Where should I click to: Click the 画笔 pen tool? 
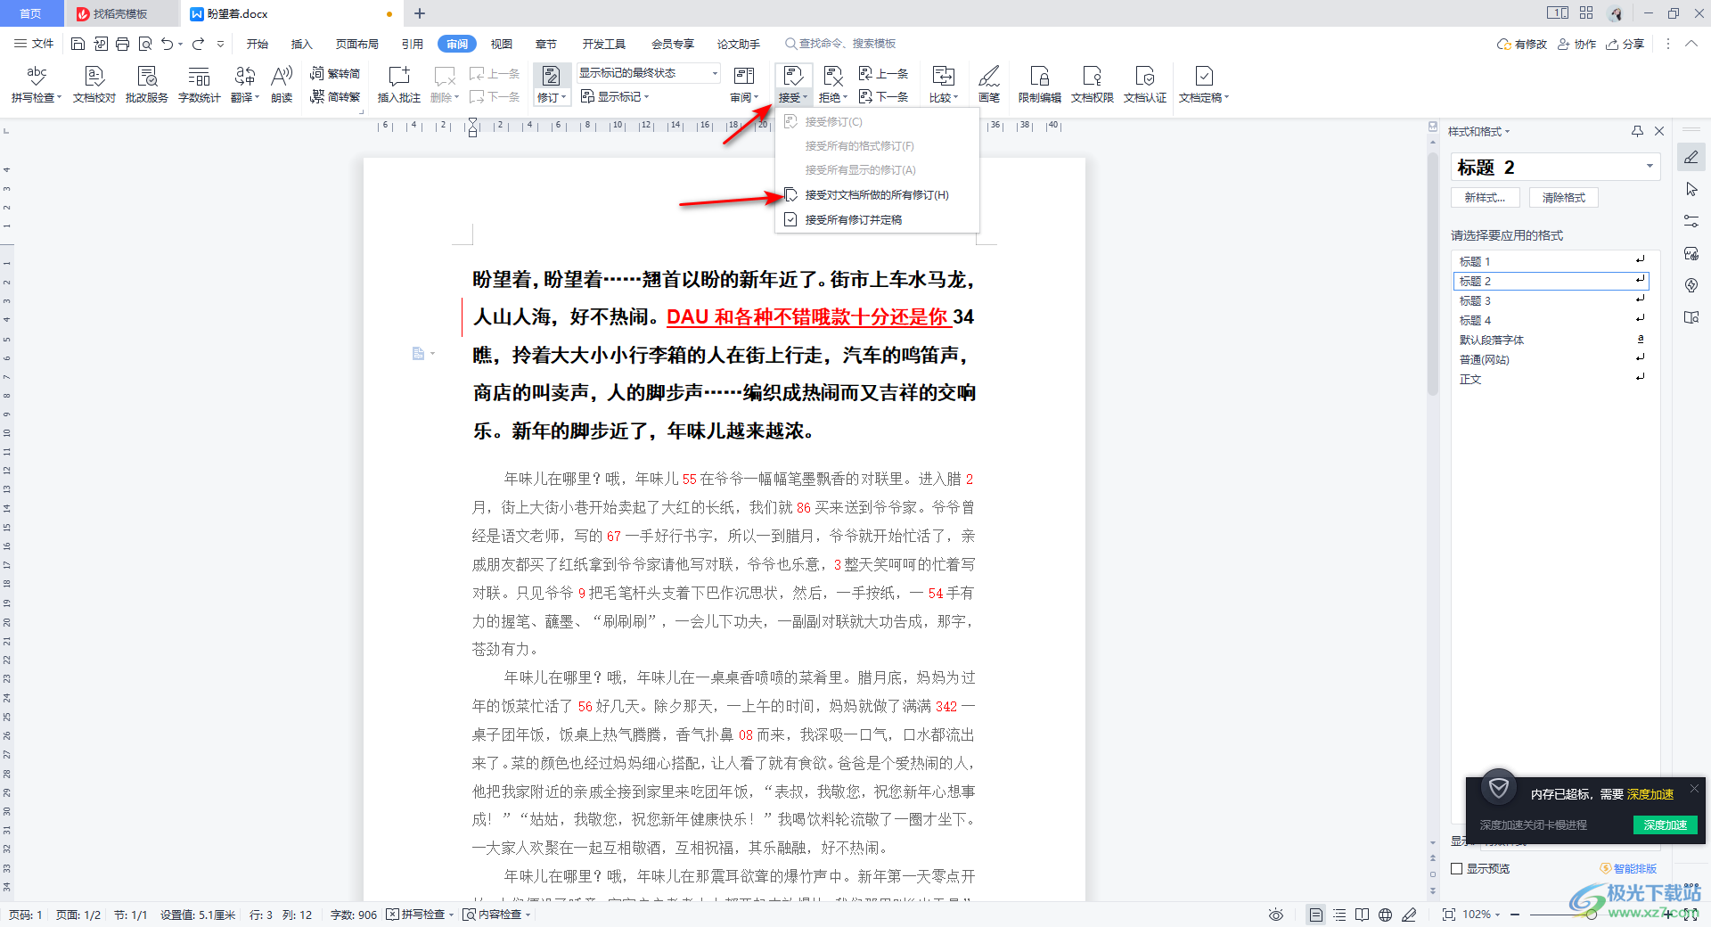[989, 85]
